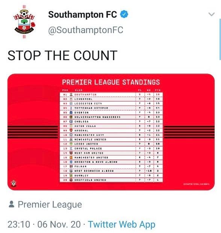Viewport: 221px width, 233px height.
Task: Open the 23:10 06 Nov. 20 timestamp
Action: tap(44, 224)
